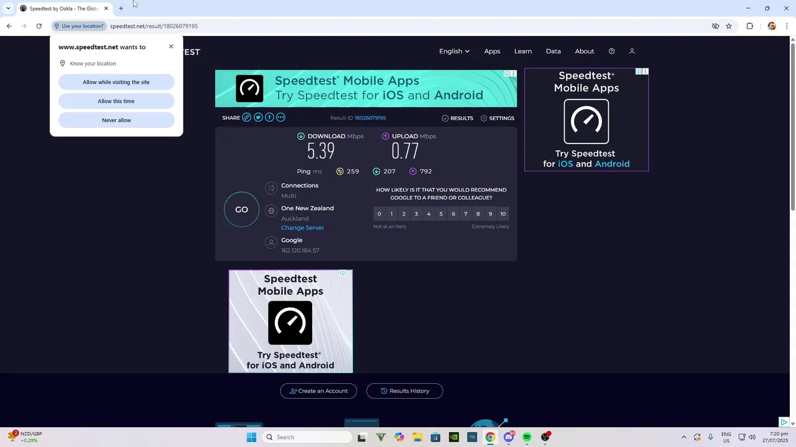796x447 pixels.
Task: Open Results History
Action: (405, 391)
